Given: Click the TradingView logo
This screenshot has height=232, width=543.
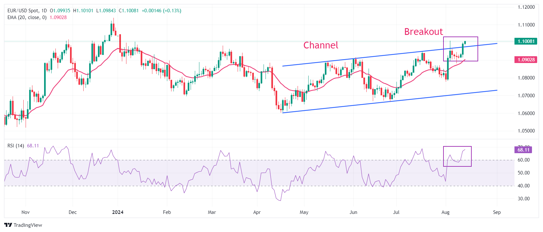Looking at the screenshot, I should 23,225.
